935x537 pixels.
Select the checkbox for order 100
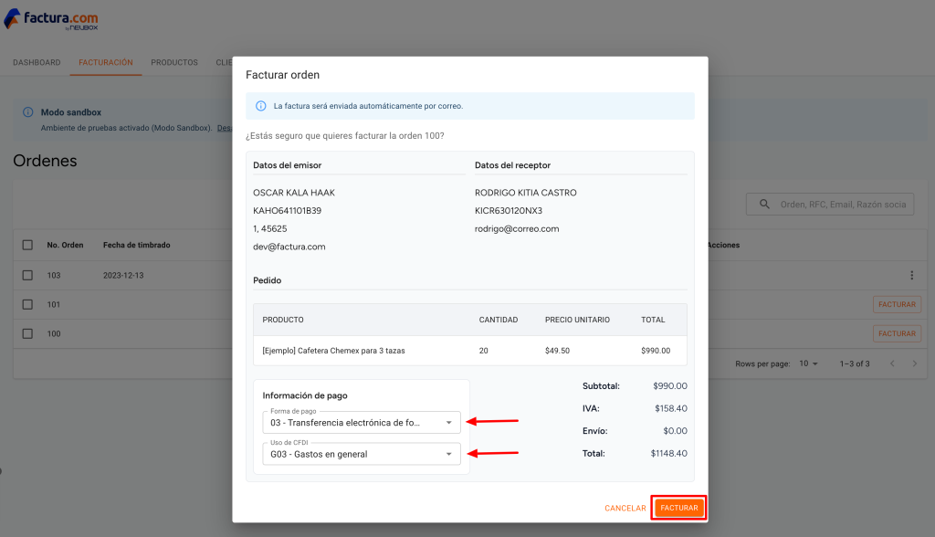click(x=27, y=333)
